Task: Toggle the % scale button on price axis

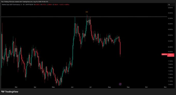Action: pyautogui.click(x=171, y=5)
